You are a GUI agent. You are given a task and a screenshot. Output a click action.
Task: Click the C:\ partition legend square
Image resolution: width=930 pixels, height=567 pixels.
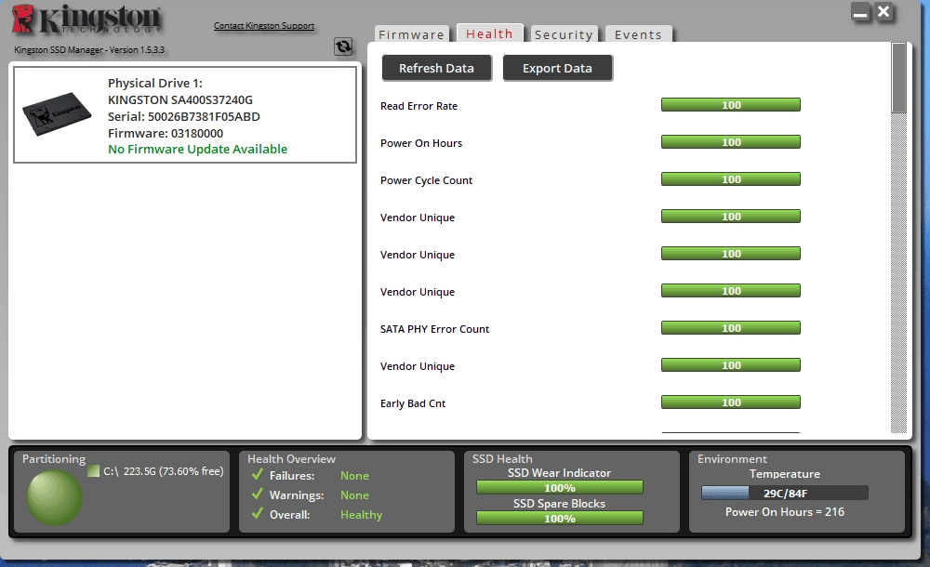pos(93,471)
